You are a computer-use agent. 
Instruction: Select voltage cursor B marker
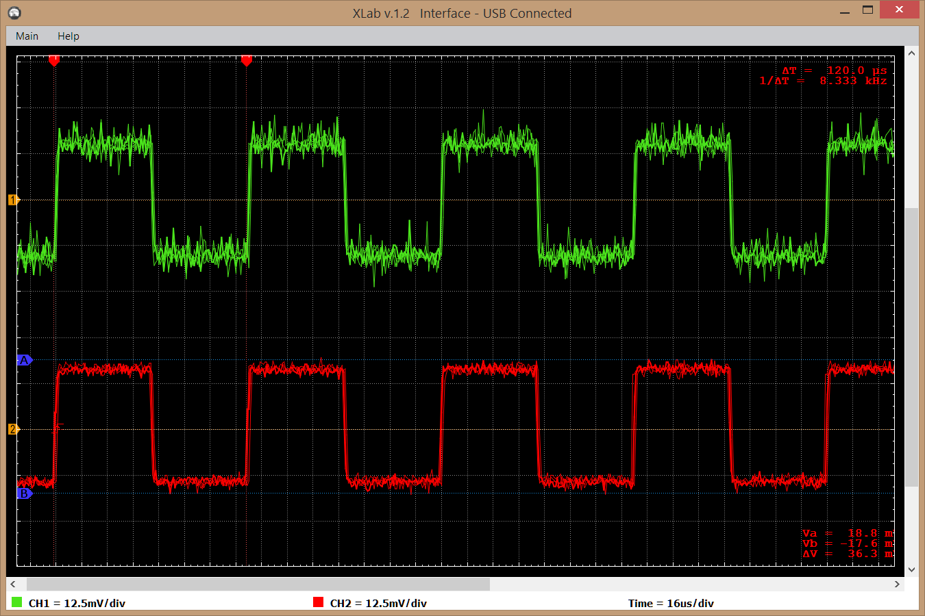(x=24, y=493)
